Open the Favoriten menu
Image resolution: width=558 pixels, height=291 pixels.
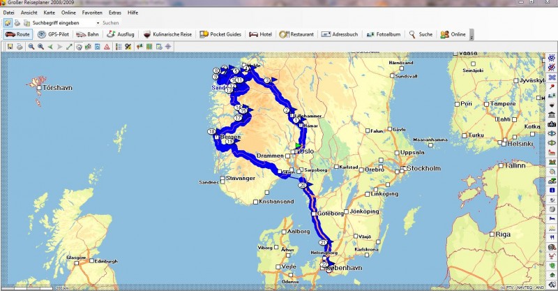92,13
